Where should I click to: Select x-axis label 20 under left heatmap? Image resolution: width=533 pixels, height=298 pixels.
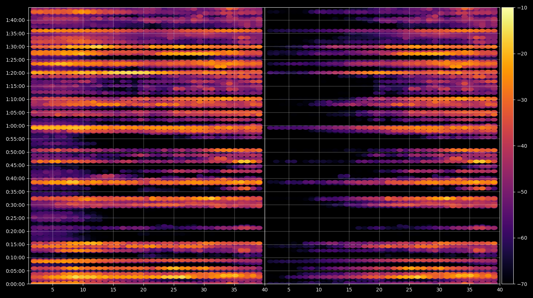[x=143, y=290]
